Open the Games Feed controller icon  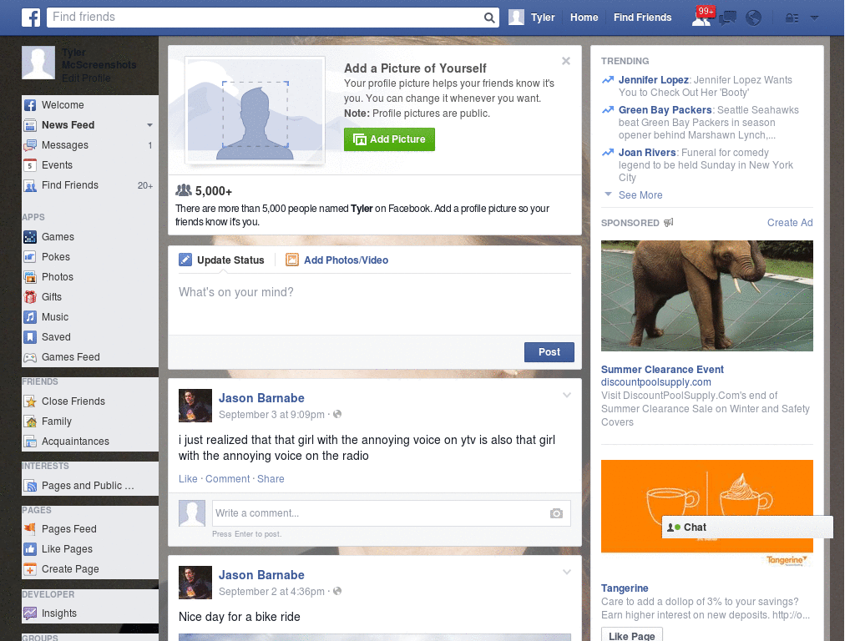(x=30, y=357)
